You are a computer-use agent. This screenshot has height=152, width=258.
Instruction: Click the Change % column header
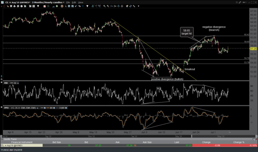pos(239,142)
